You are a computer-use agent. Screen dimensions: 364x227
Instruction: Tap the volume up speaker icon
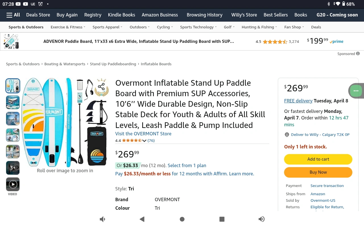[261, 219]
